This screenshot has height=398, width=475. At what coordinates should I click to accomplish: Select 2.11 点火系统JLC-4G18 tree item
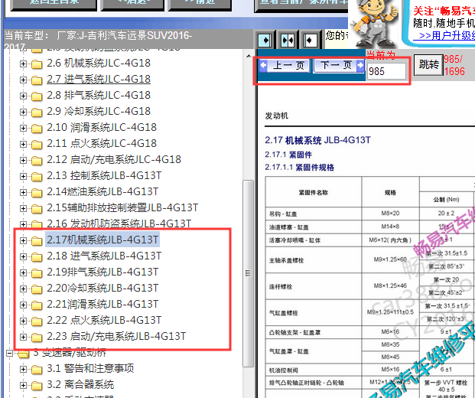point(102,143)
